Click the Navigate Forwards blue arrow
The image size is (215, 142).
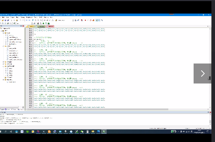tap(29, 20)
